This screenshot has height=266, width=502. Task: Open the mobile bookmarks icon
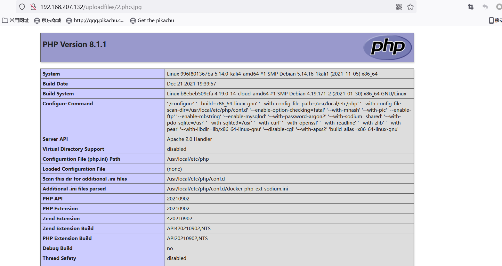pyautogui.click(x=491, y=20)
